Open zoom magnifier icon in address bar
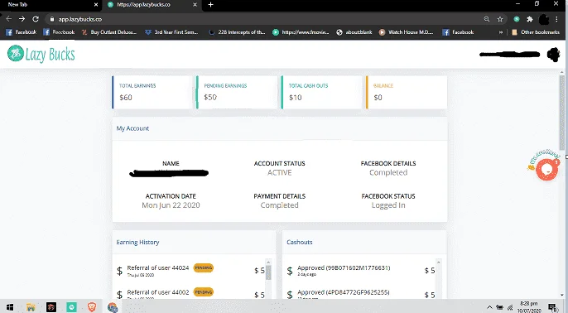This screenshot has height=313, width=568. [x=487, y=19]
